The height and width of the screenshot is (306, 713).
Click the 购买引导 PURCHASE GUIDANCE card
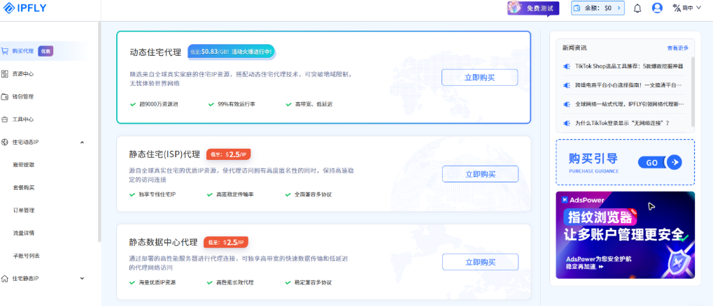(626, 162)
